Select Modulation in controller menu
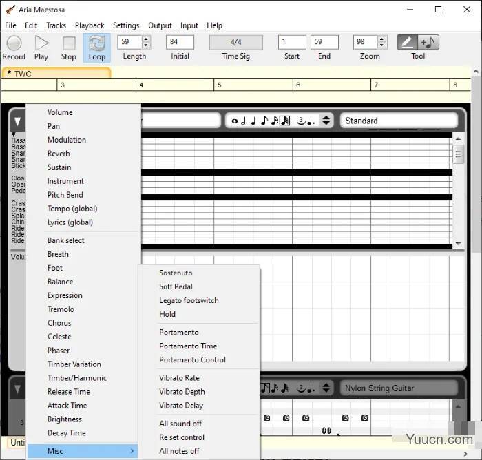482x460 pixels. 83,140
